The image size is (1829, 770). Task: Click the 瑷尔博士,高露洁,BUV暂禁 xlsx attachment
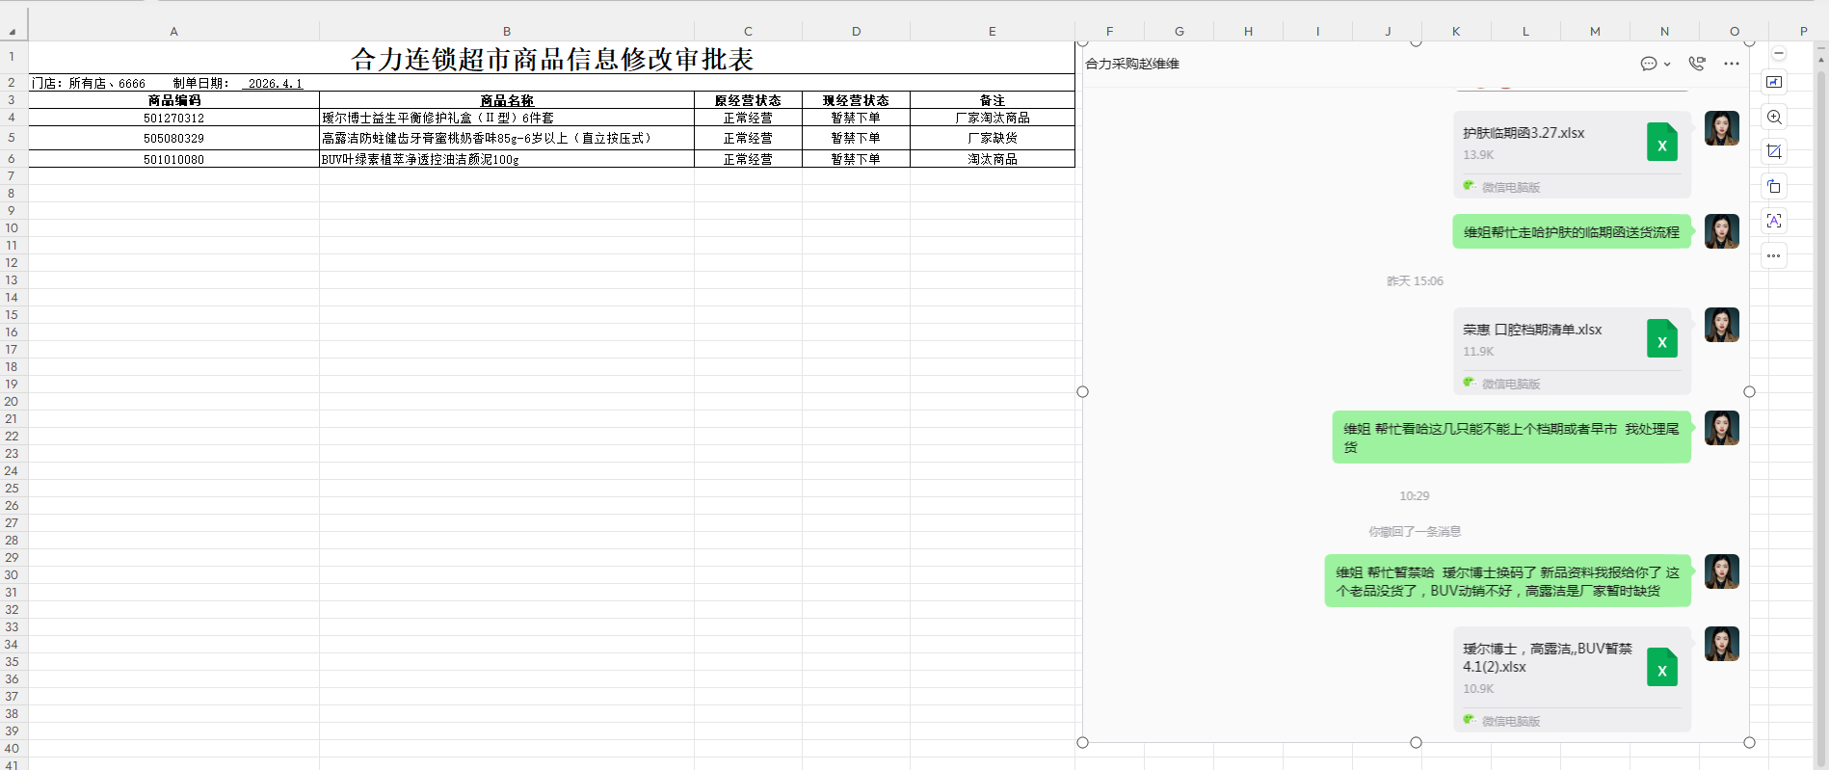1571,667
